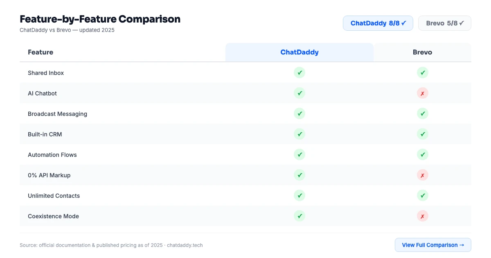
Task: Click the Built-in CRM checkmark under ChatDaddy
Action: tap(299, 134)
